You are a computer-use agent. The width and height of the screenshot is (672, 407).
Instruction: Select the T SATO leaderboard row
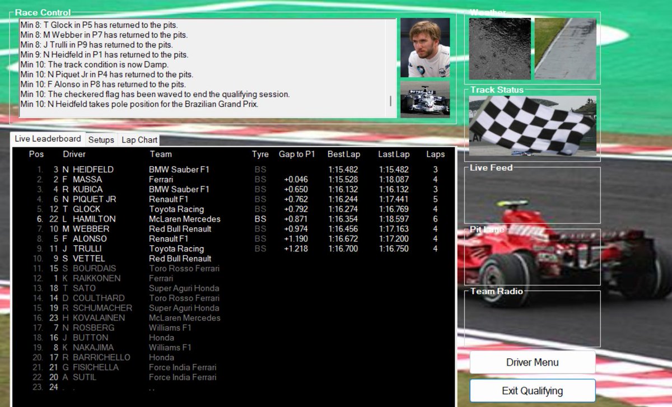pos(234,288)
